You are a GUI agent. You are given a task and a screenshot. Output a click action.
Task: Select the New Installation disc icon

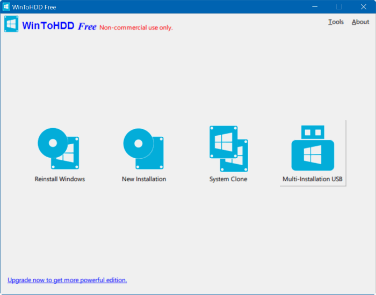(x=143, y=149)
